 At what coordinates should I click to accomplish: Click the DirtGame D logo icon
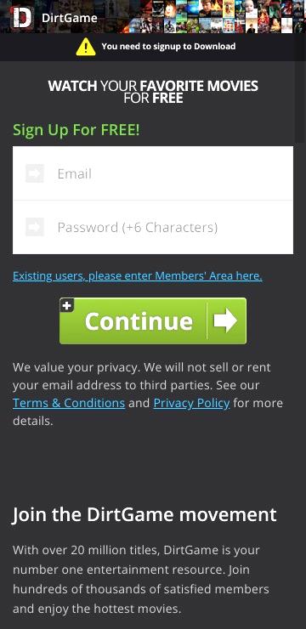tap(21, 17)
